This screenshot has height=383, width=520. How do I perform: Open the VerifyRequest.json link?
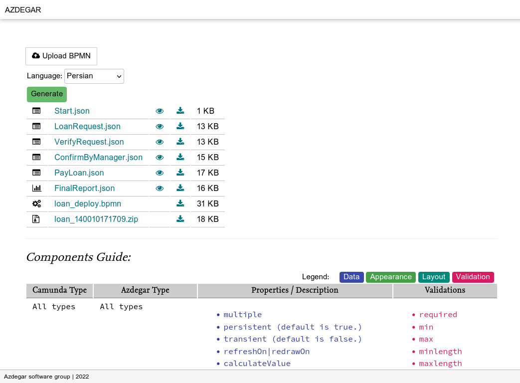89,142
